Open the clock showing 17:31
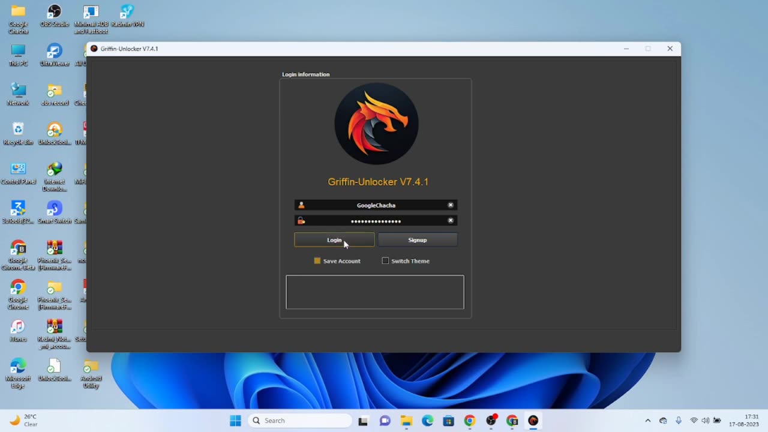Screen dimensions: 768x432 [x=743, y=421]
